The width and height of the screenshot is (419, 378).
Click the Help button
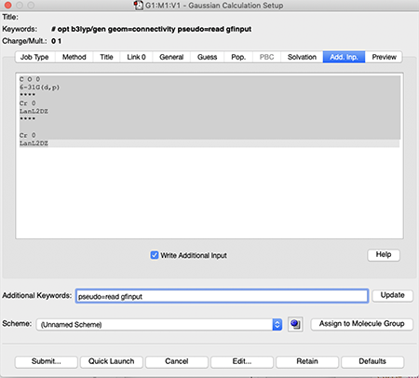click(384, 255)
